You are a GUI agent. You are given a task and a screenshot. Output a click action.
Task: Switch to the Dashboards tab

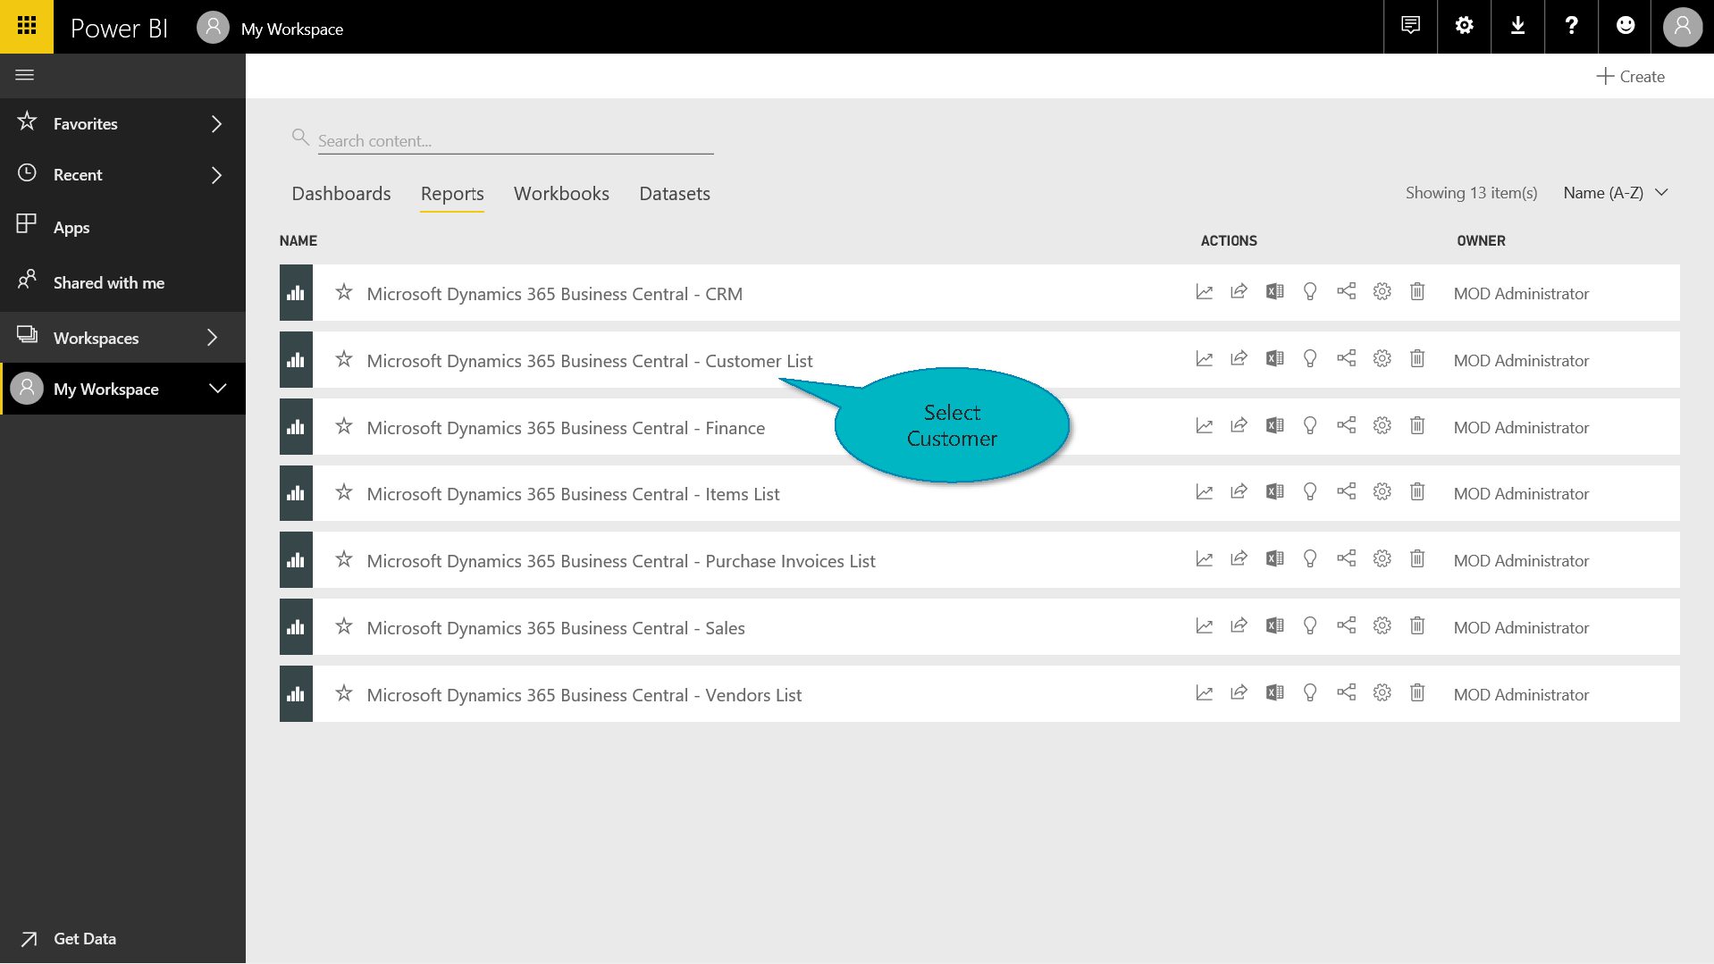coord(340,194)
